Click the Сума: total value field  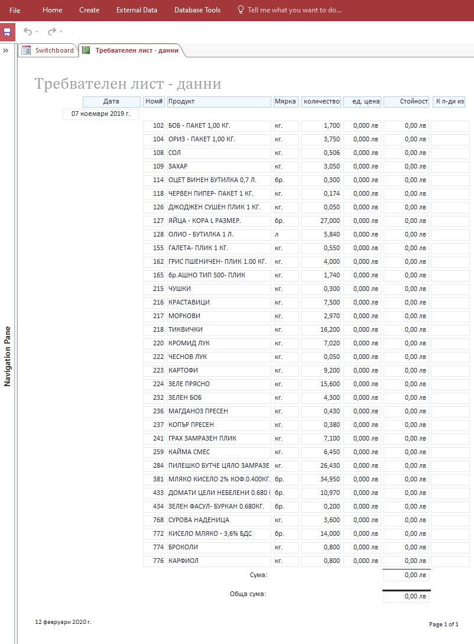406,575
